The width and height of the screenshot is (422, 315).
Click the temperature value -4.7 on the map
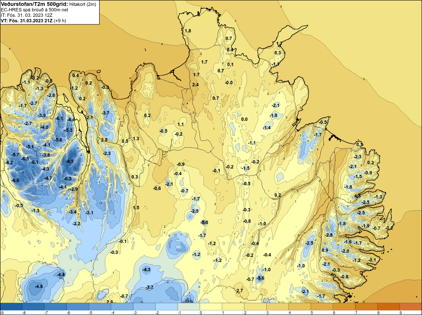[48, 178]
